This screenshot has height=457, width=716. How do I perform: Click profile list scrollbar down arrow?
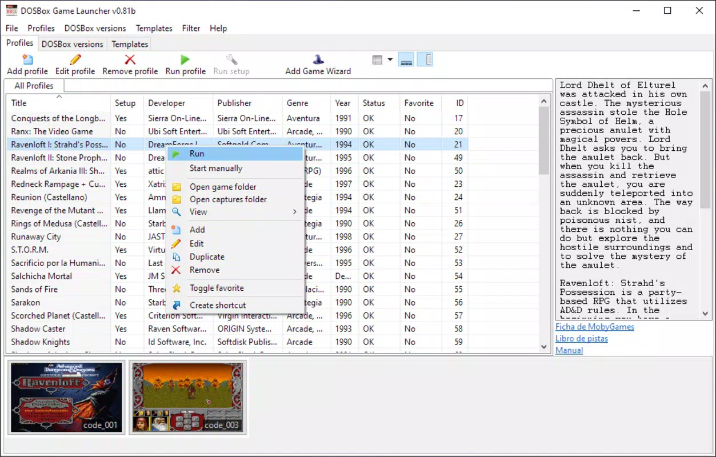click(543, 347)
